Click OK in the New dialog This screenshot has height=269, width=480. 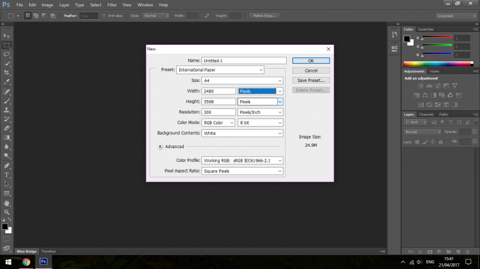point(311,60)
